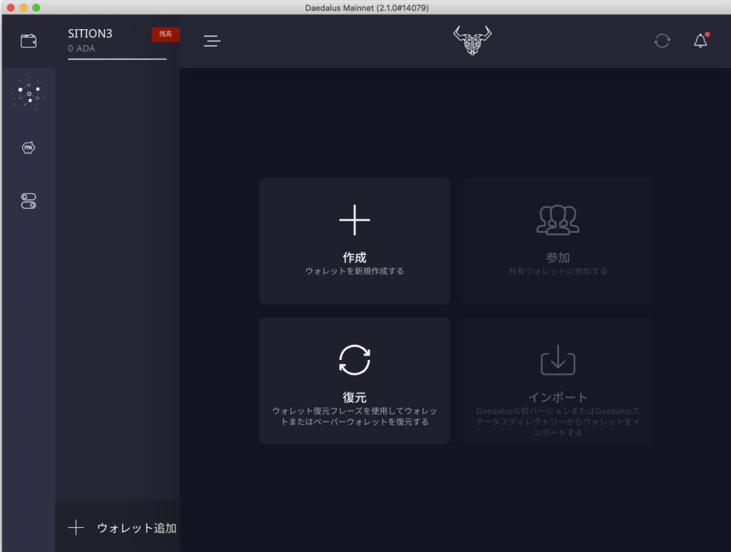The width and height of the screenshot is (731, 552).
Task: Click the circular arrows icon on the 復元 card
Action: coord(354,360)
